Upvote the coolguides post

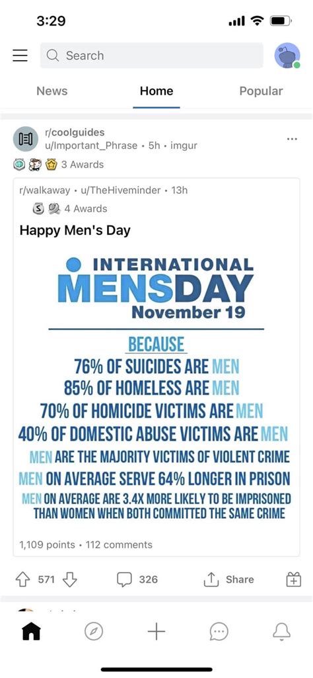(x=22, y=579)
